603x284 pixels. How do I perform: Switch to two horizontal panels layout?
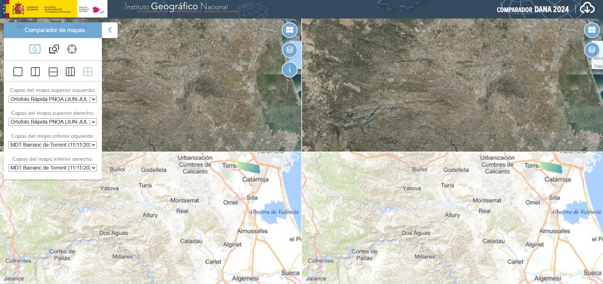coord(53,72)
